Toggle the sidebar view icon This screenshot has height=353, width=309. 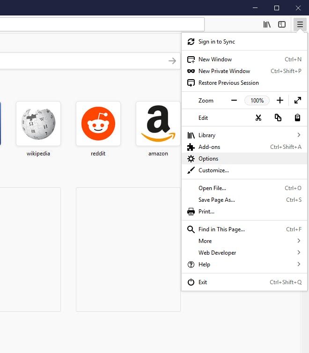point(282,24)
